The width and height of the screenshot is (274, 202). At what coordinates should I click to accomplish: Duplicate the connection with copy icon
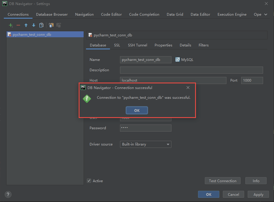click(x=41, y=25)
